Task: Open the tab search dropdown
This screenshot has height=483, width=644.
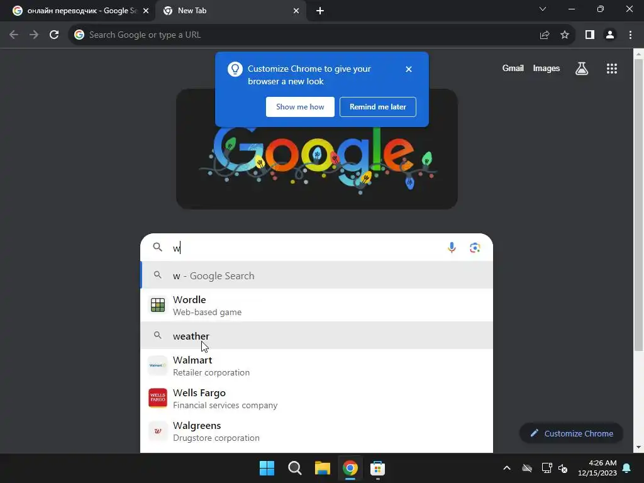Action: pos(543,9)
